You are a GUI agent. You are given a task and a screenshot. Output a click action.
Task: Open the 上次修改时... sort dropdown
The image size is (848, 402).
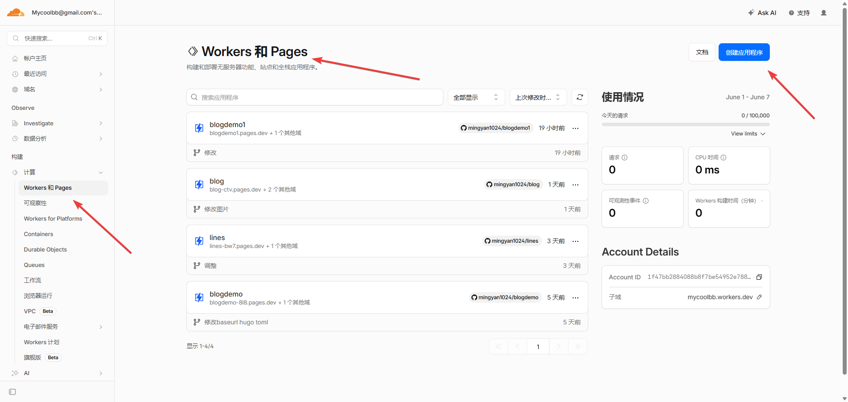click(x=538, y=97)
